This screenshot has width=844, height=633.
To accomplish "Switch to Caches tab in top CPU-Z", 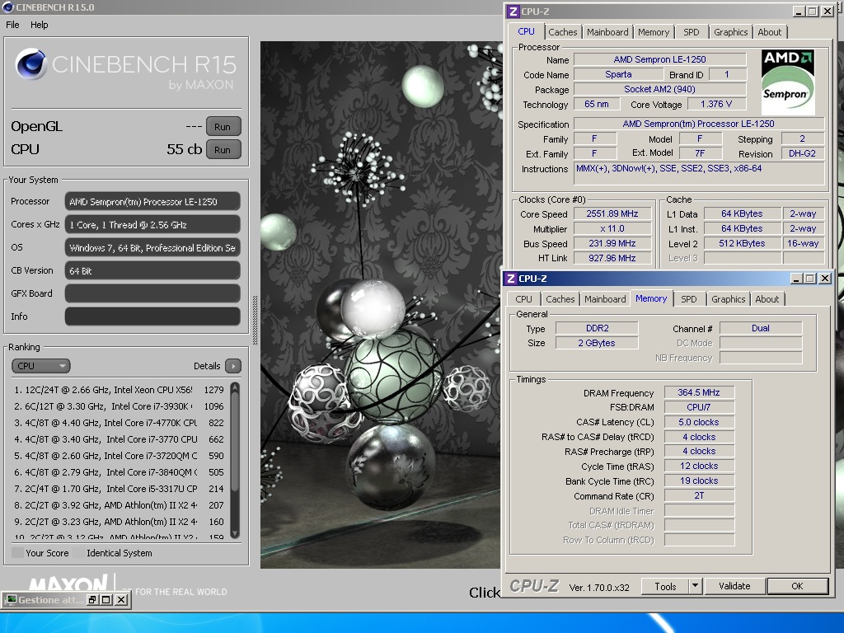I will click(x=562, y=32).
